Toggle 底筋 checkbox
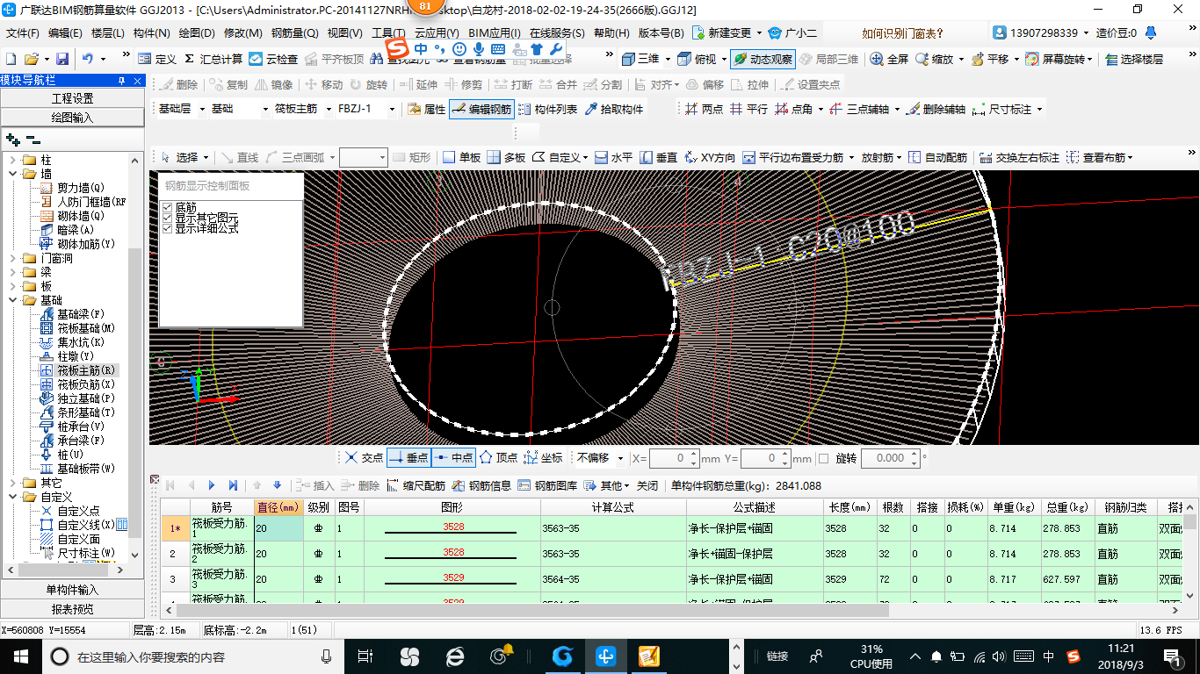This screenshot has height=674, width=1200. click(168, 207)
